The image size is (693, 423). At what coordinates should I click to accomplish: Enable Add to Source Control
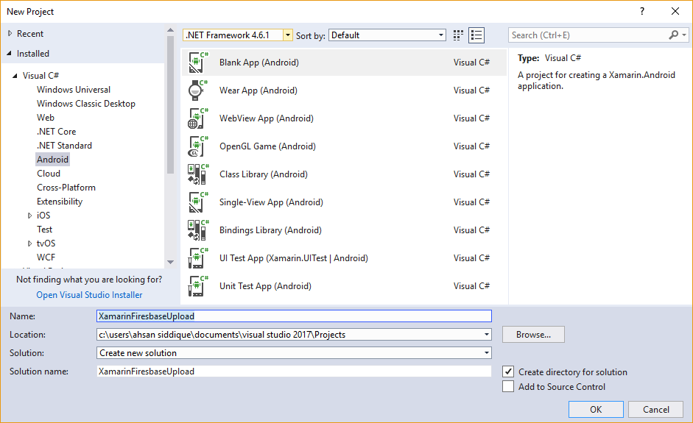508,387
